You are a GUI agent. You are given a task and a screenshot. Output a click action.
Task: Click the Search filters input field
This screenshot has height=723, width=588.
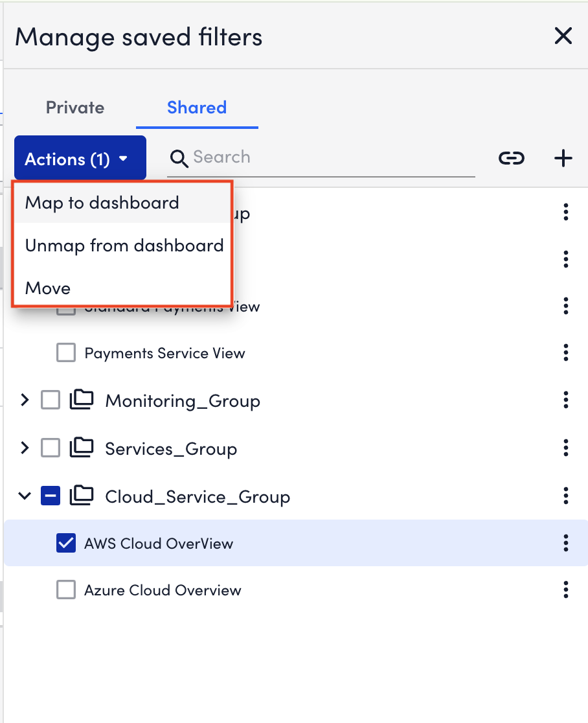pyautogui.click(x=321, y=157)
